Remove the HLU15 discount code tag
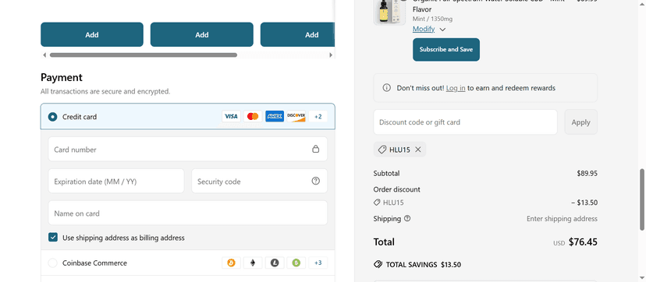 pos(417,150)
